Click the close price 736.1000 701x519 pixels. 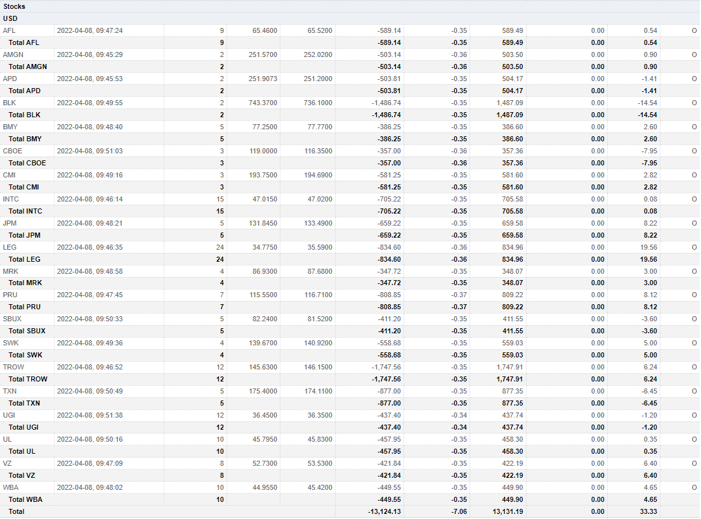pyautogui.click(x=318, y=103)
